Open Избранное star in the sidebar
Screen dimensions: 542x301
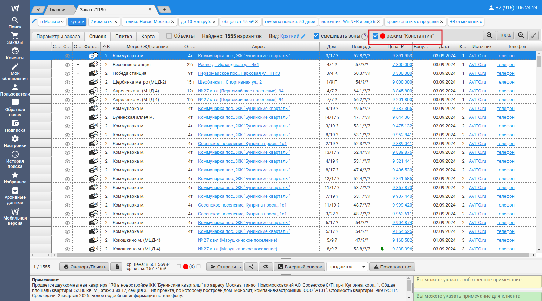(15, 178)
